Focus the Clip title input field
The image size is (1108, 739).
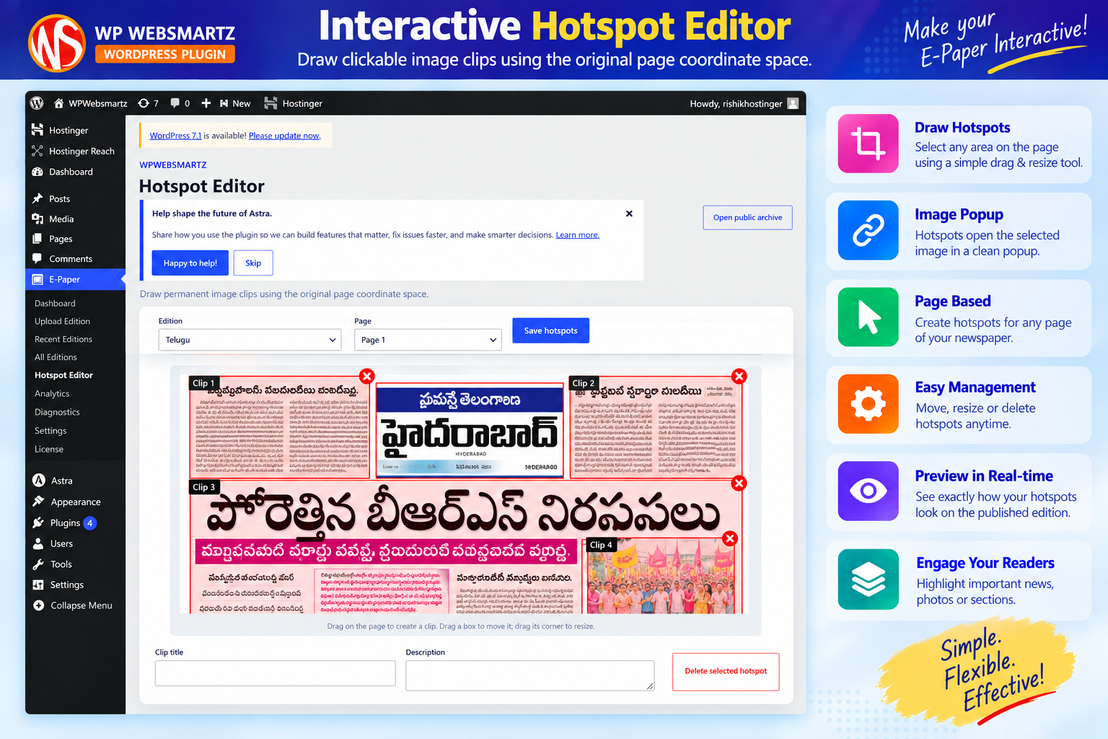pos(275,673)
